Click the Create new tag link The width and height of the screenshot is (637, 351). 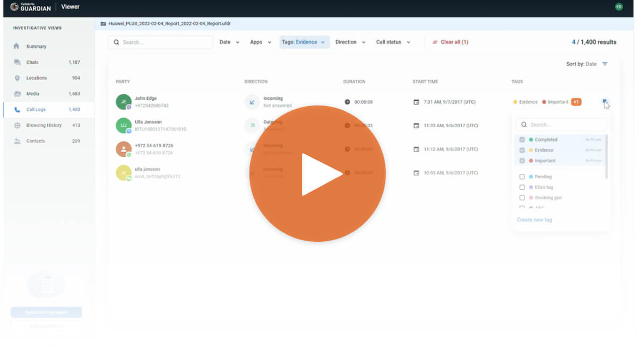tap(535, 220)
